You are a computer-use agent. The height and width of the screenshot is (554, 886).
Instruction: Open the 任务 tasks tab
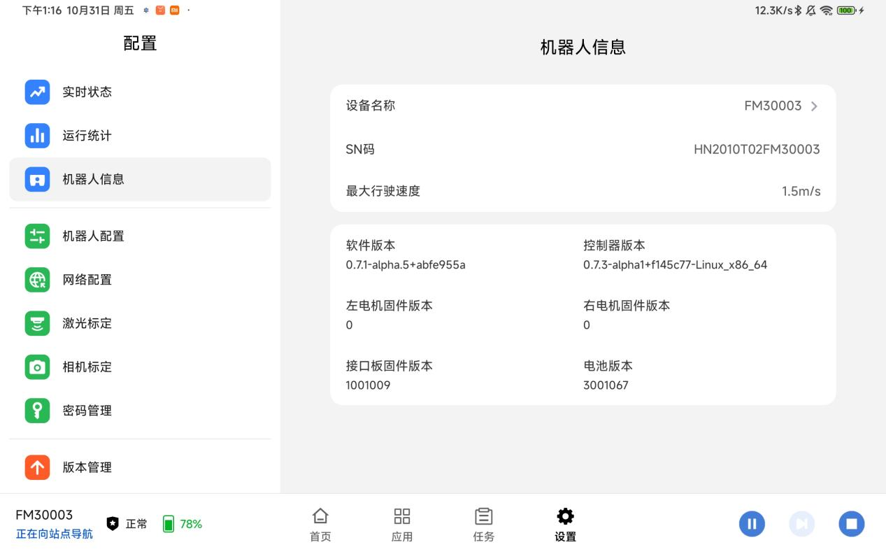483,525
